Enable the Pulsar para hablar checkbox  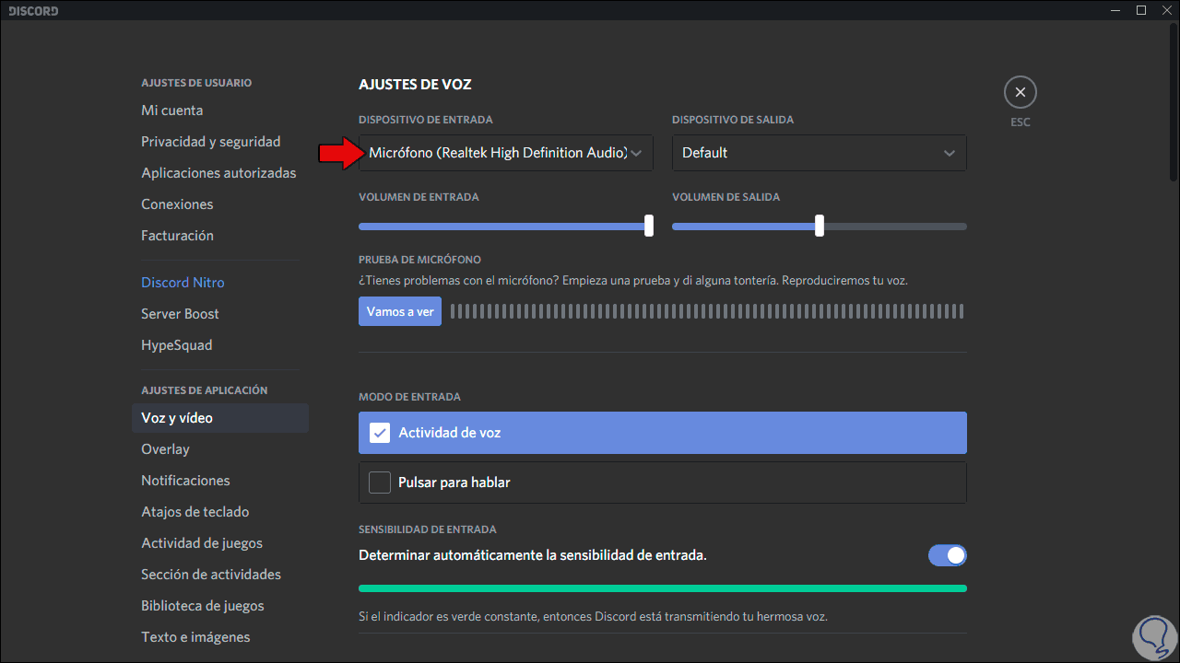(x=380, y=483)
